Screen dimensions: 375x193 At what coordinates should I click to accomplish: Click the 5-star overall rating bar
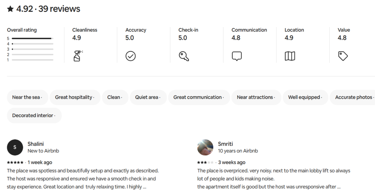click(x=32, y=38)
